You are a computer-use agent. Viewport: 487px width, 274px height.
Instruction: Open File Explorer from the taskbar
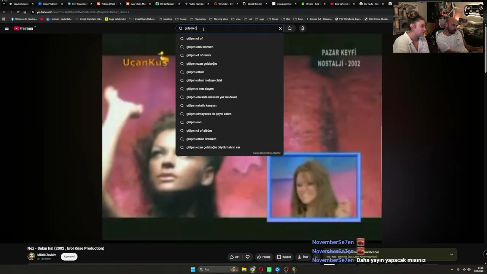pyautogui.click(x=244, y=269)
